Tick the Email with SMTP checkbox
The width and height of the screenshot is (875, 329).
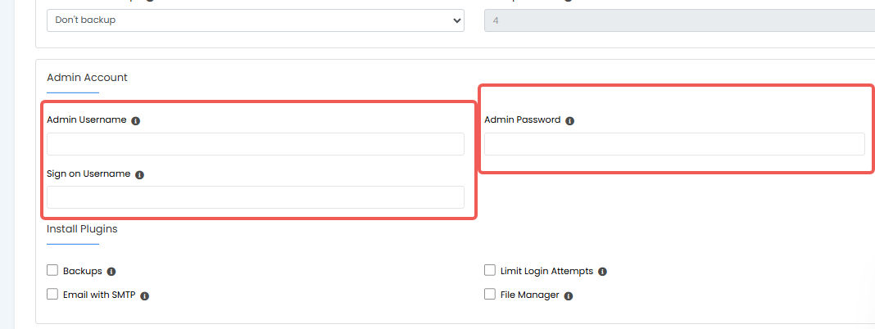coord(52,294)
